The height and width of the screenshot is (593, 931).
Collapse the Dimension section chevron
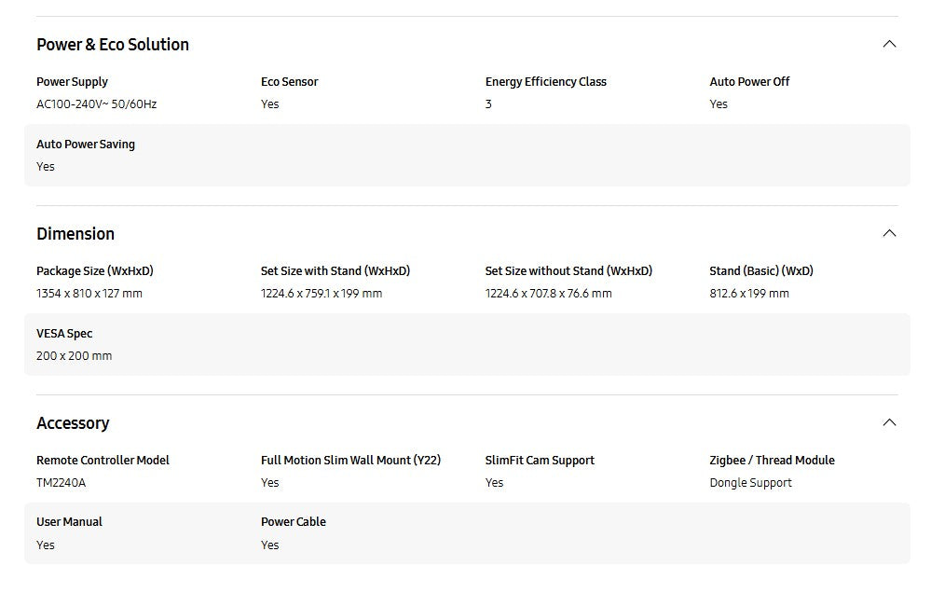[x=889, y=233]
